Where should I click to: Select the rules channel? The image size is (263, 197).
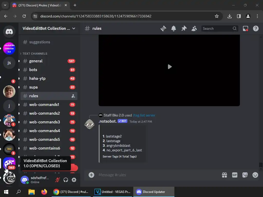click(49, 96)
